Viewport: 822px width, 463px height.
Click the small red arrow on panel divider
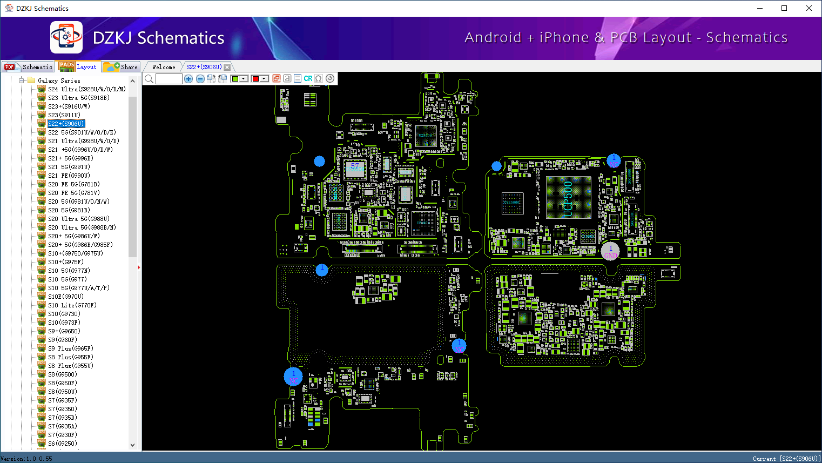coord(139,267)
